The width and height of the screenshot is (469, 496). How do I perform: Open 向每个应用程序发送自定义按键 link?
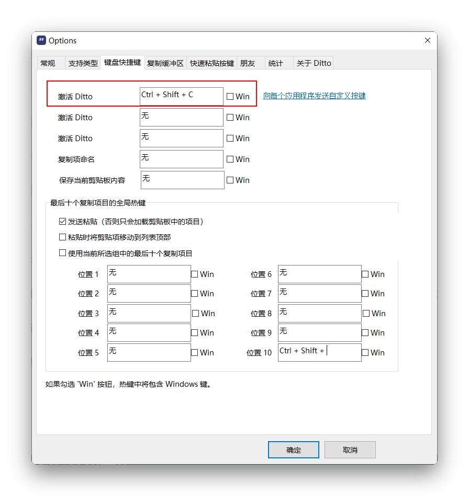tap(315, 96)
